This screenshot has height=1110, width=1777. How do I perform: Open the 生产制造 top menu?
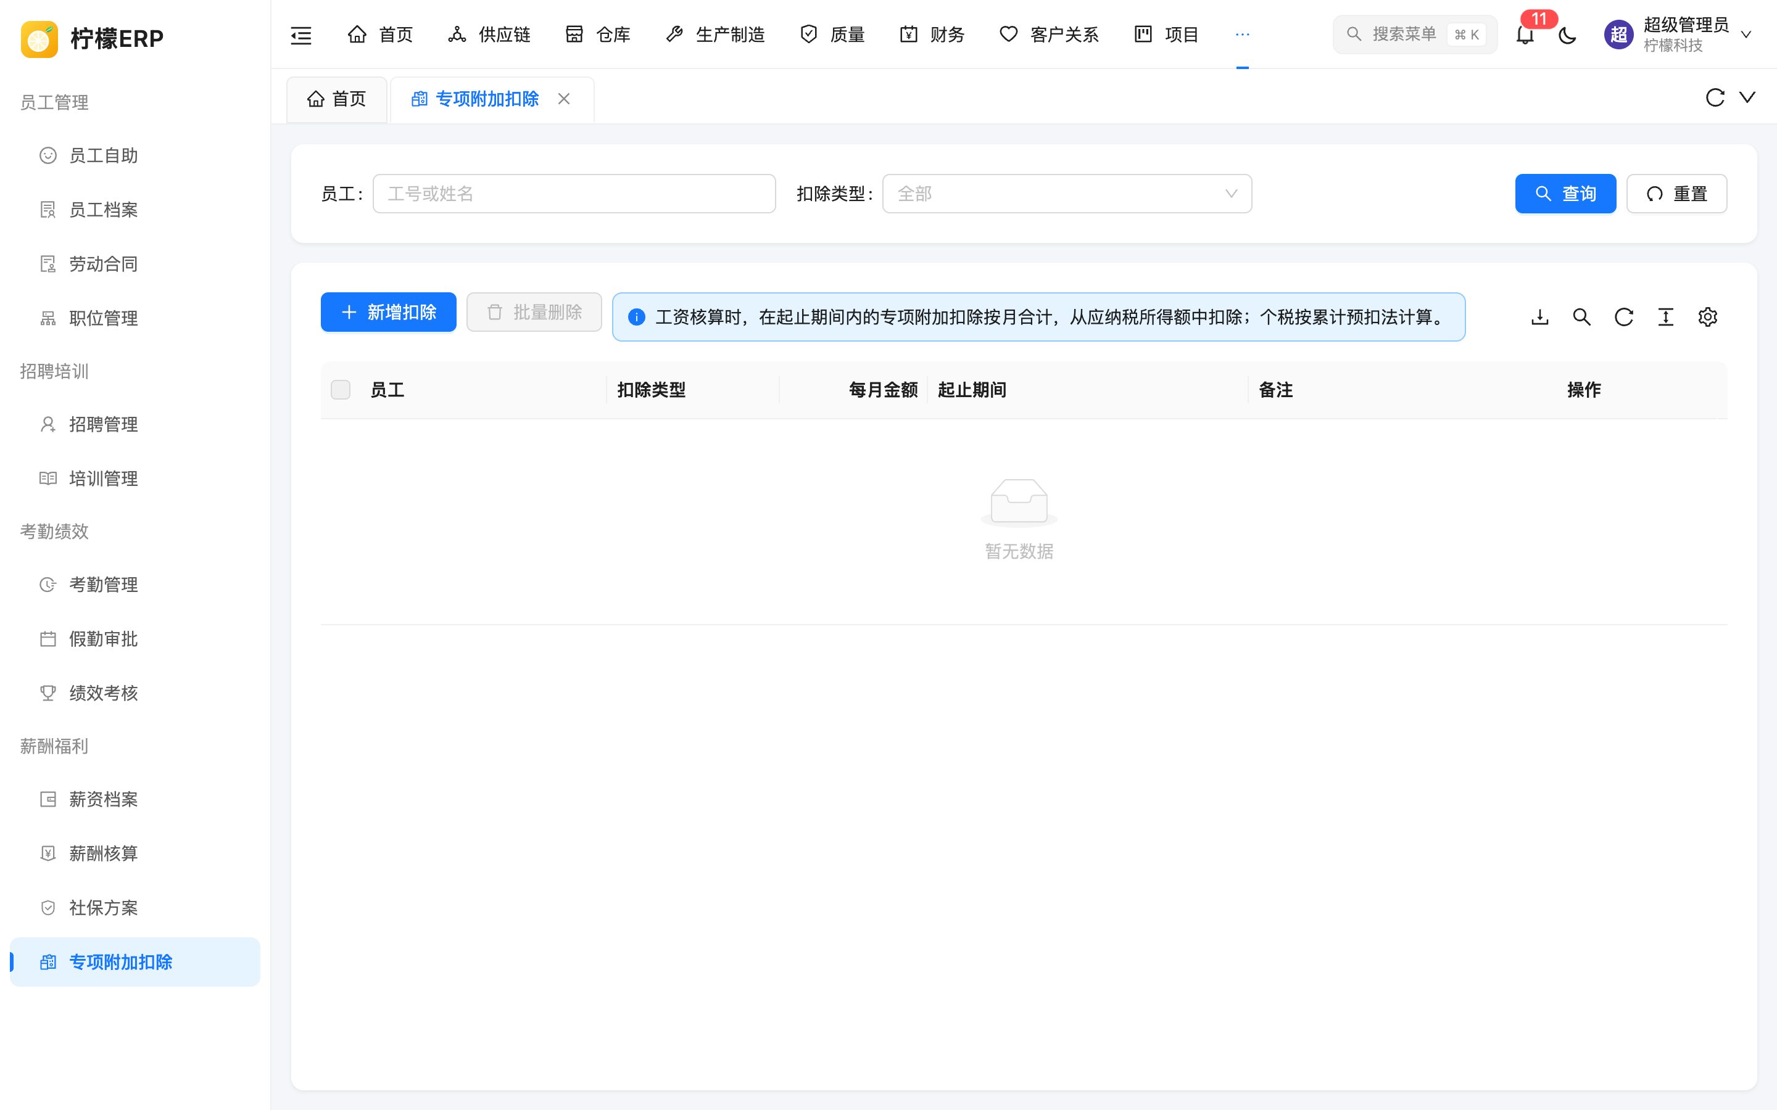coord(715,35)
